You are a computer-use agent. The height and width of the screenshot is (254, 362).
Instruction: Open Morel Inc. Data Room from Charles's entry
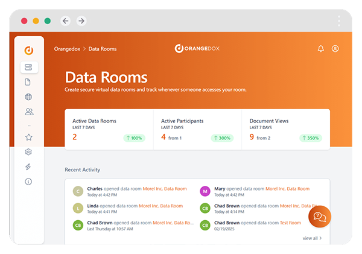[165, 189]
